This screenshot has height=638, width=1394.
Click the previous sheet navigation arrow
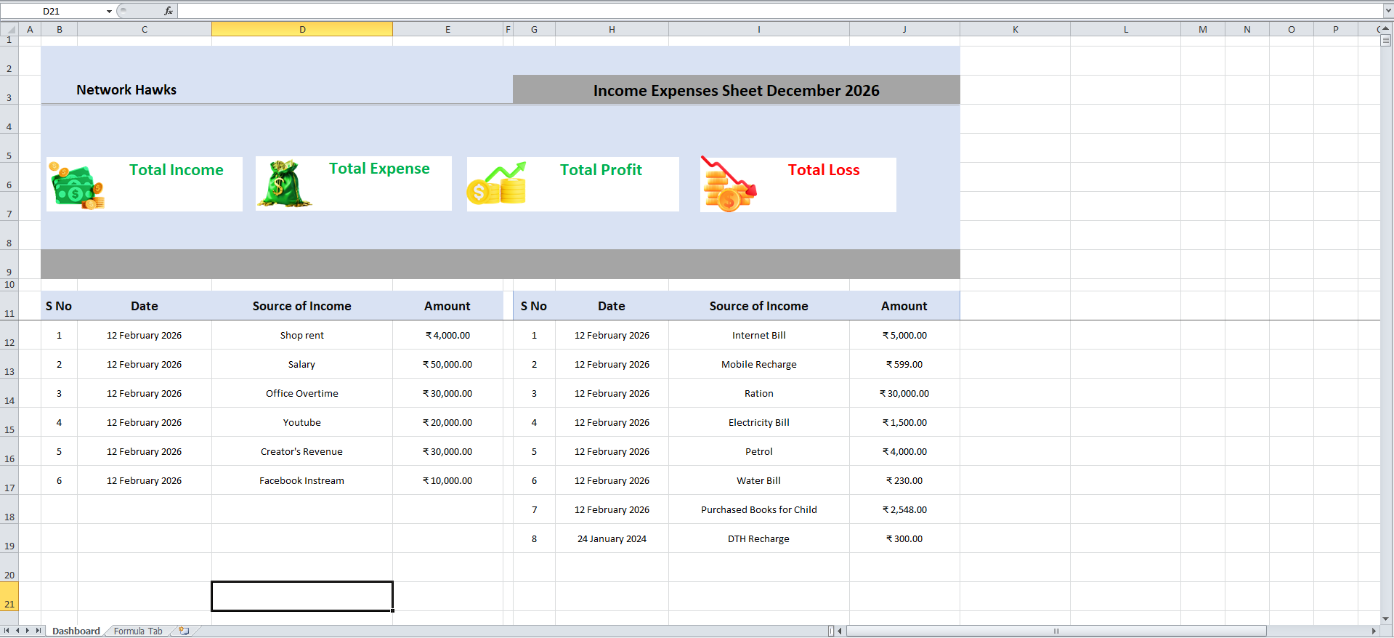coord(17,631)
